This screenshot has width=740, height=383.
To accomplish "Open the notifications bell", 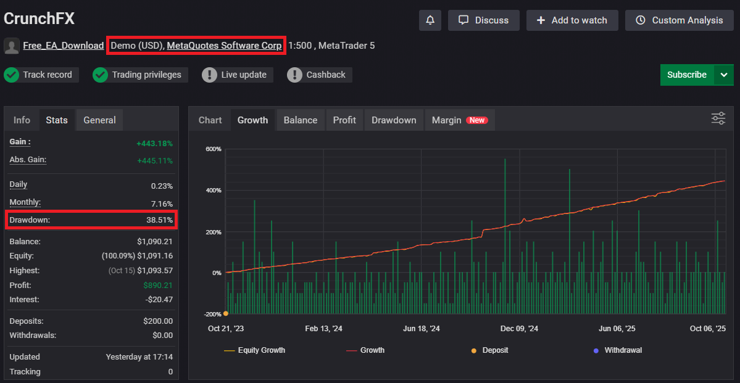I will click(430, 20).
